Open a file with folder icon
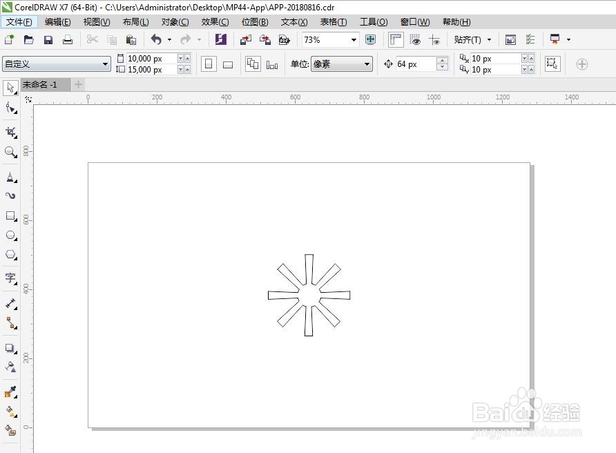The width and height of the screenshot is (616, 453). (29, 39)
